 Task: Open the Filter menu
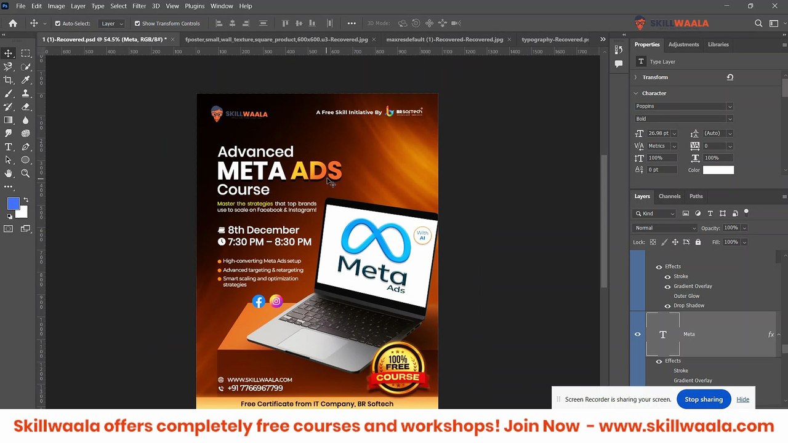tap(139, 6)
